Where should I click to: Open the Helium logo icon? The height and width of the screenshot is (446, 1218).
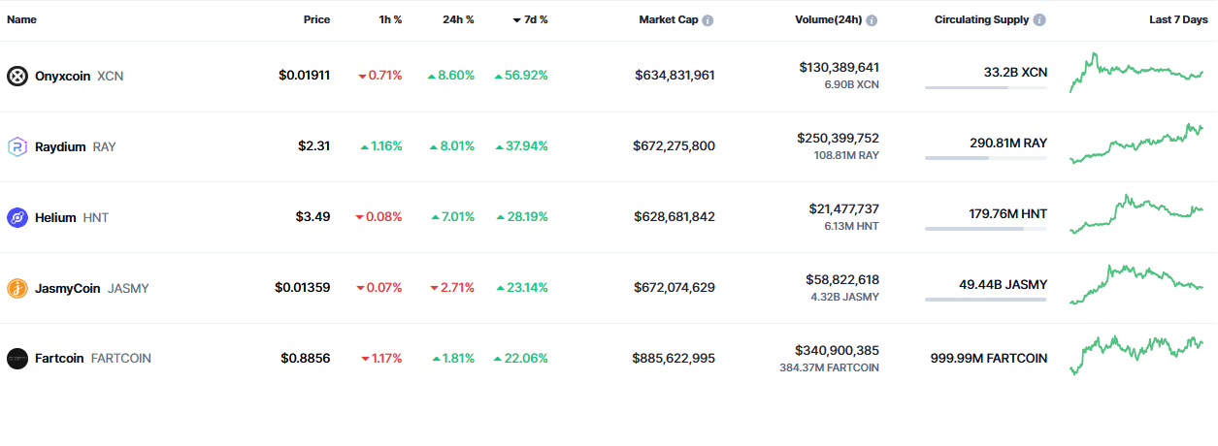tap(17, 217)
